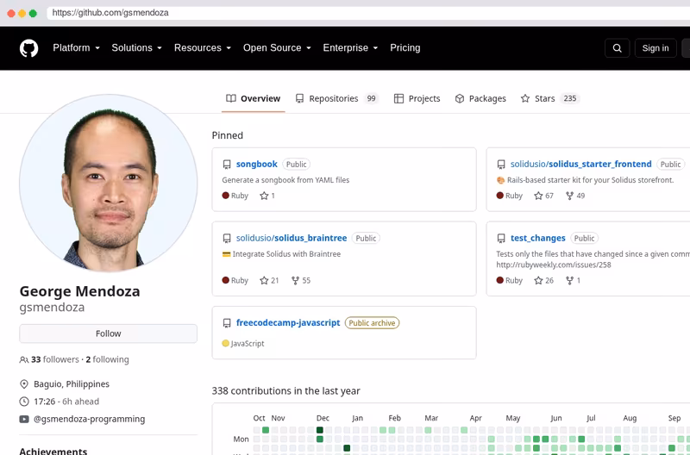Image resolution: width=690 pixels, height=455 pixels.
Task: Open the freecodecamp-javascript repository link
Action: point(288,322)
